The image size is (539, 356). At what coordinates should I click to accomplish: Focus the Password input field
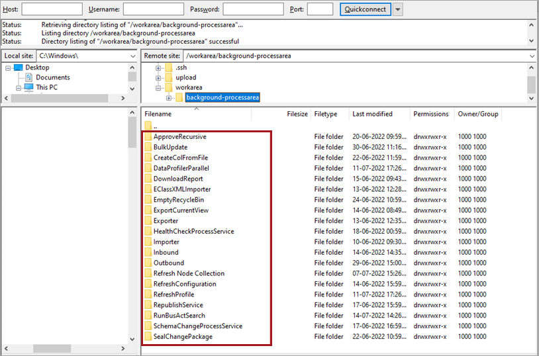[x=253, y=9]
